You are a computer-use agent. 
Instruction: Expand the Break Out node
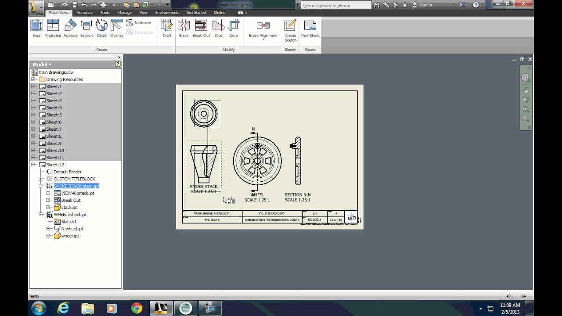48,200
